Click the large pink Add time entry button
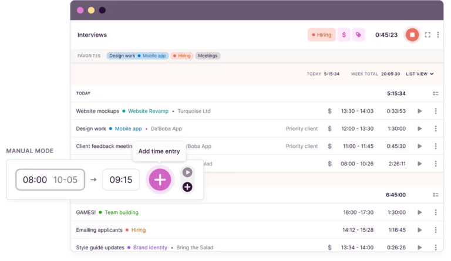This screenshot has width=451, height=261. coord(160,179)
